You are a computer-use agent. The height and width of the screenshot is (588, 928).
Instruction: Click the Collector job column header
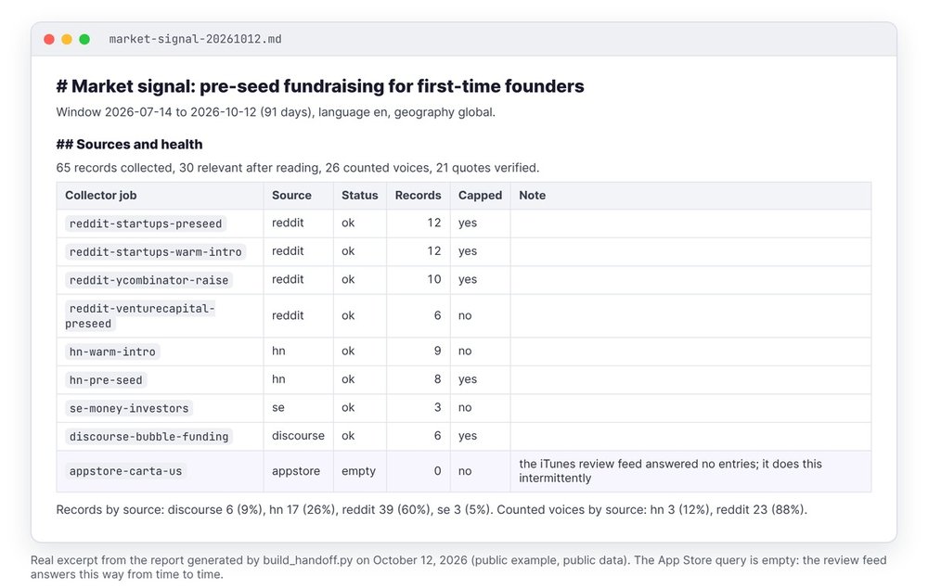[100, 195]
